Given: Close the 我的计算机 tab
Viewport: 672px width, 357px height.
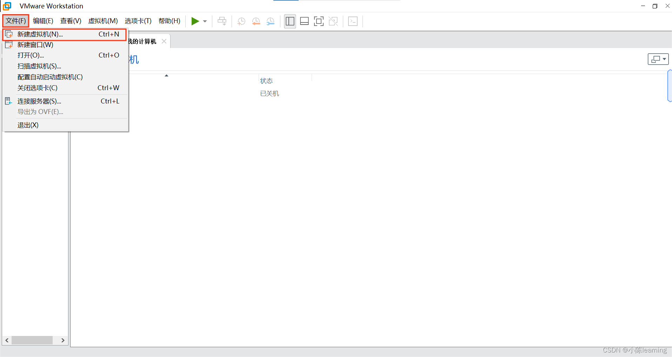Looking at the screenshot, I should (x=164, y=41).
